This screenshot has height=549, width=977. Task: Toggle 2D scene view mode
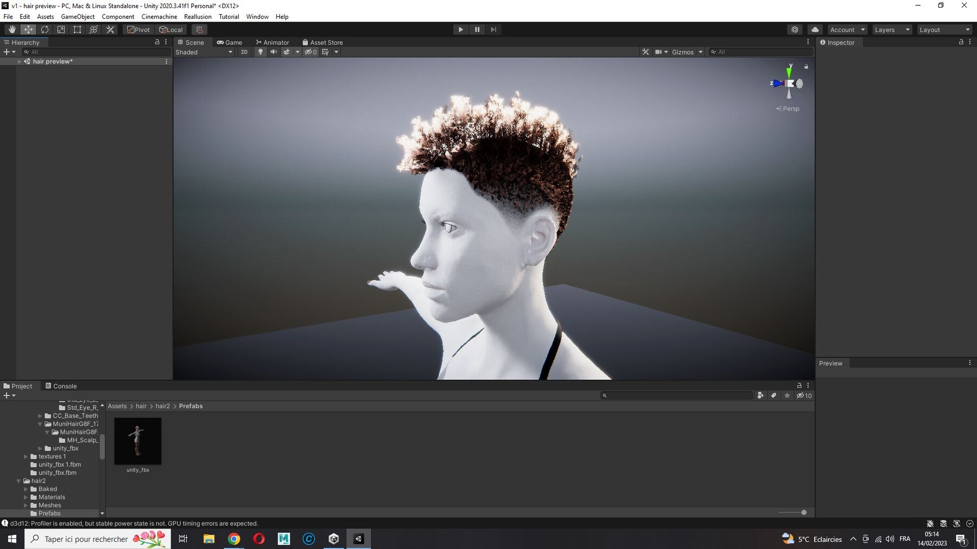(x=244, y=52)
